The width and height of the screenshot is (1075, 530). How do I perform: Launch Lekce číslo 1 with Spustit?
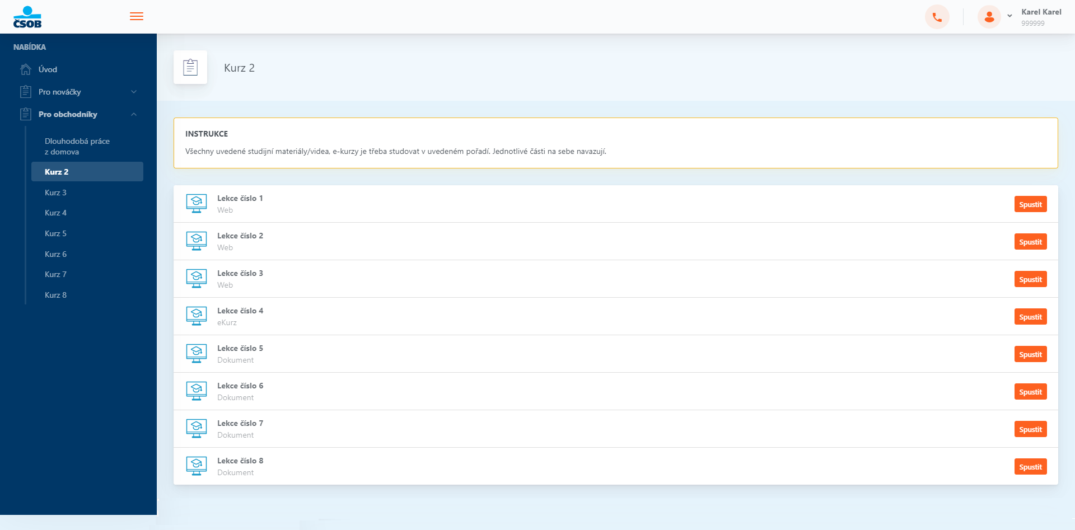[x=1030, y=204]
